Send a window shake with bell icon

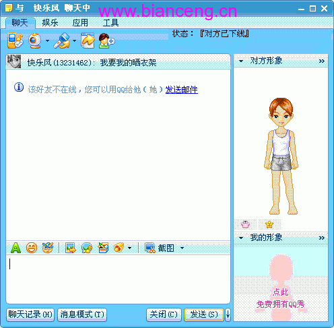(x=119, y=248)
